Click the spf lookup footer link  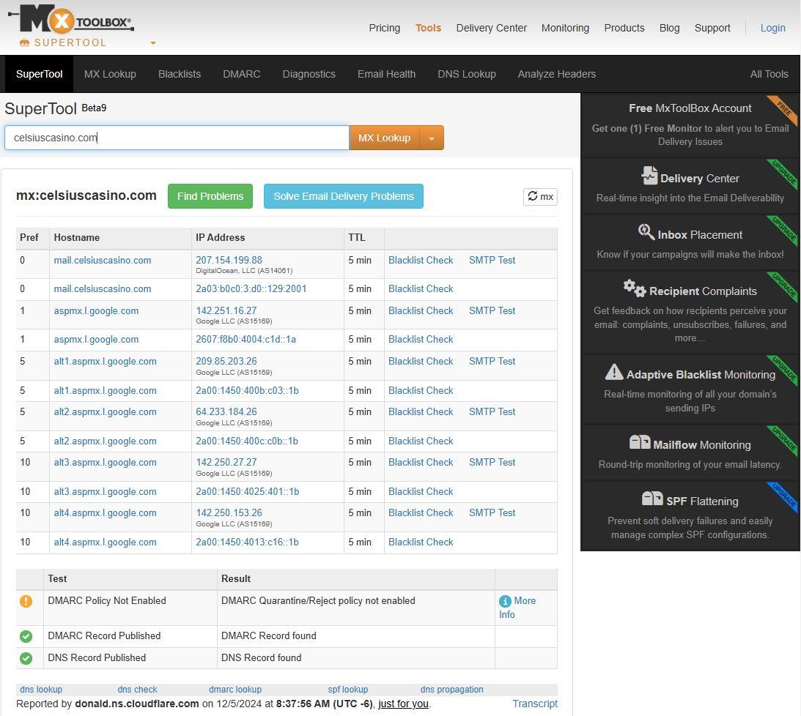(x=347, y=690)
